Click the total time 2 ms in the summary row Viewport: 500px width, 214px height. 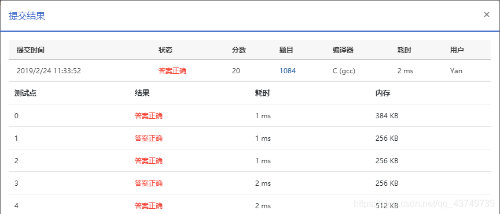[405, 71]
